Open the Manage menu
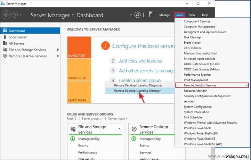This screenshot has height=160, width=251. 164,15
